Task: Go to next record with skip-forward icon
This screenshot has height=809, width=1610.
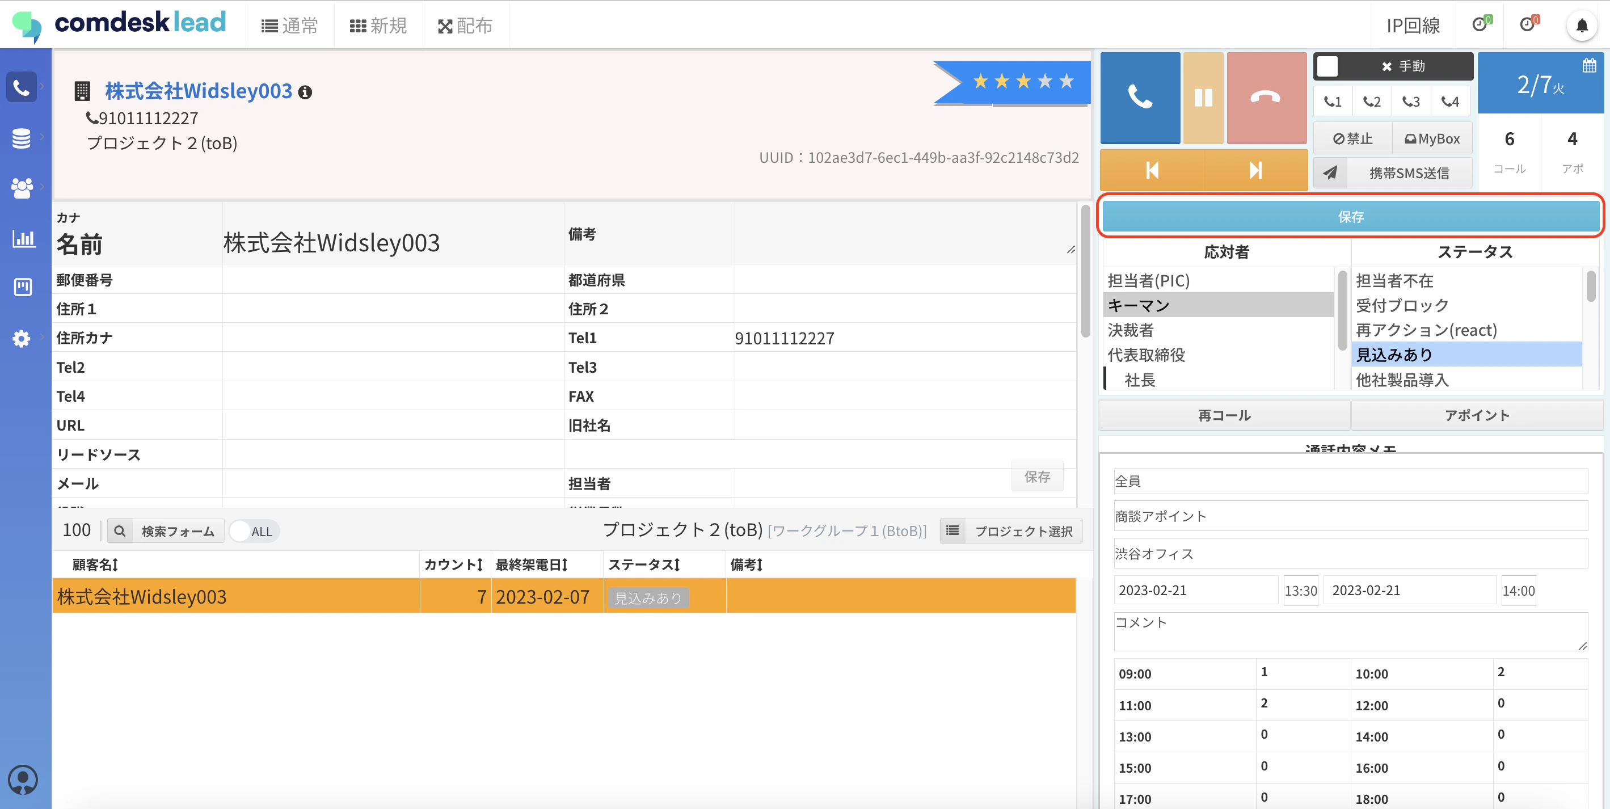Action: coord(1255,170)
